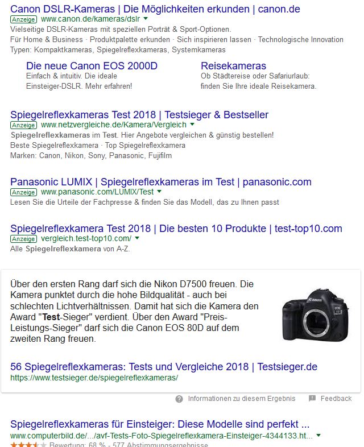Open the Reisekameras sitelink
Viewport: 364px width, 447px height.
[233, 66]
